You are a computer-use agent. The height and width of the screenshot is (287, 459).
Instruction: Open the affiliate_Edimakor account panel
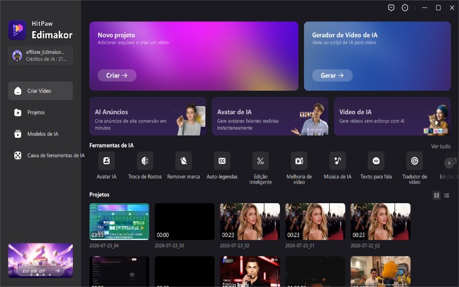point(40,55)
